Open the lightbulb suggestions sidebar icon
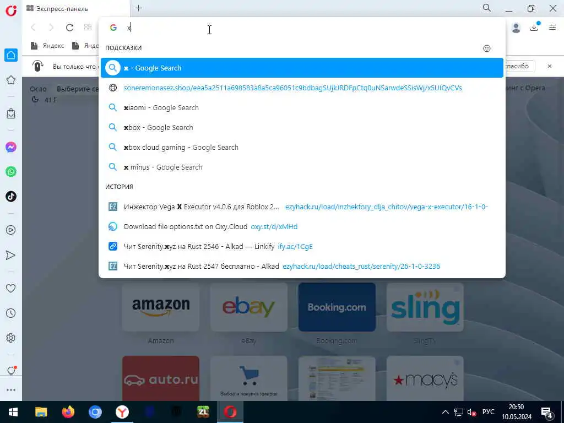Viewport: 564px width, 423px height. (x=11, y=371)
